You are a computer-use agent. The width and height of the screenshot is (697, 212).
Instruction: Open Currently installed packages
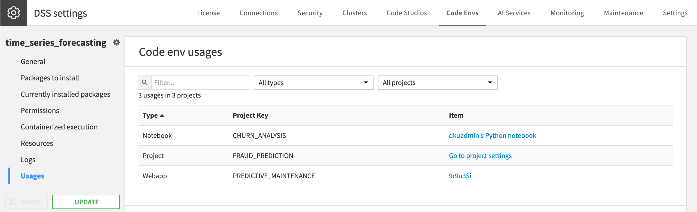[x=65, y=94]
